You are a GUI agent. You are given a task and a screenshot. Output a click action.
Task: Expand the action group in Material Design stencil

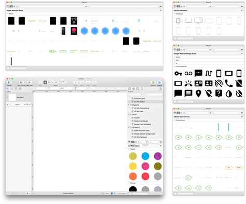(174, 57)
